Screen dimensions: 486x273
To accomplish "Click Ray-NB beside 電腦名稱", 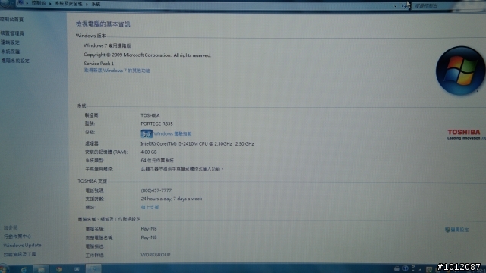I will (x=149, y=229).
